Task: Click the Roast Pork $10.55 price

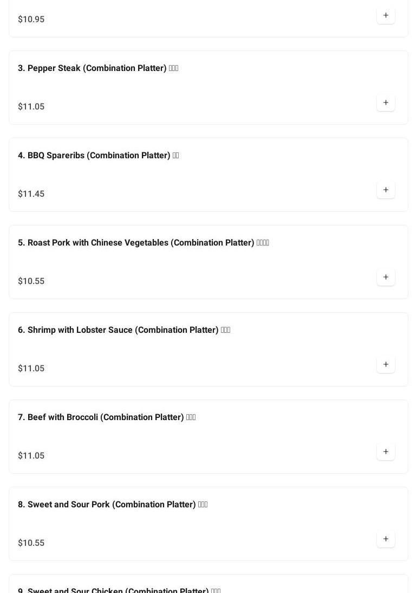Action: coord(31,281)
